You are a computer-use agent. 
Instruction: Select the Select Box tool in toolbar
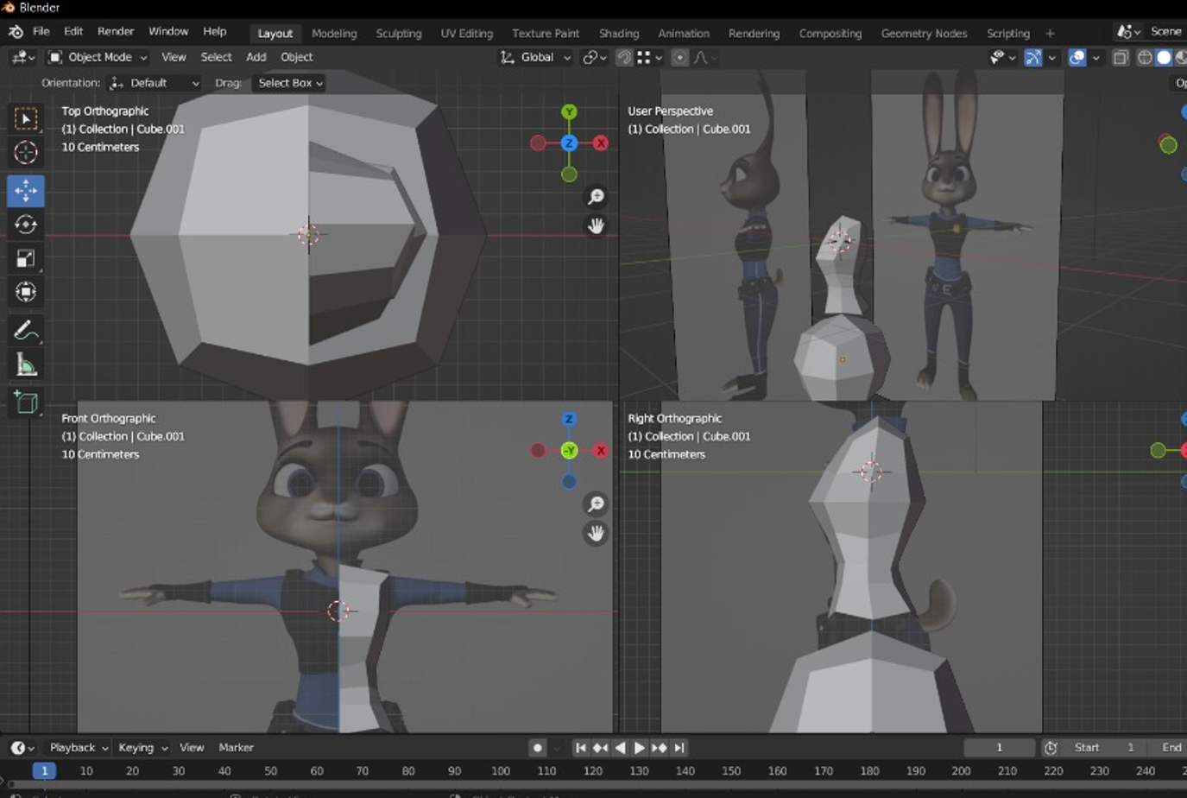point(26,118)
